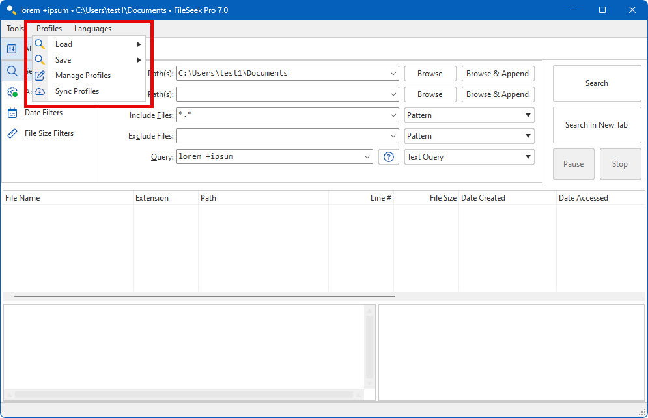648x418 pixels.
Task: Click the Load magnifier icon
Action: click(x=40, y=44)
